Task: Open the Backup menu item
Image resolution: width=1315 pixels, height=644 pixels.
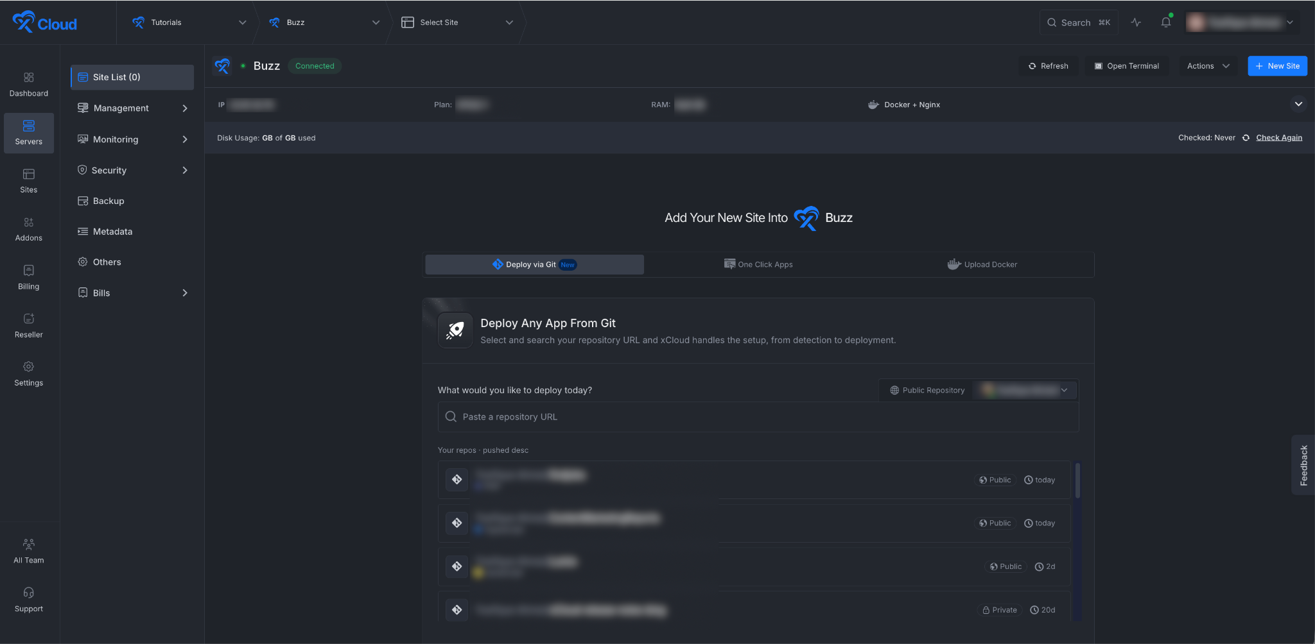Action: coord(132,201)
